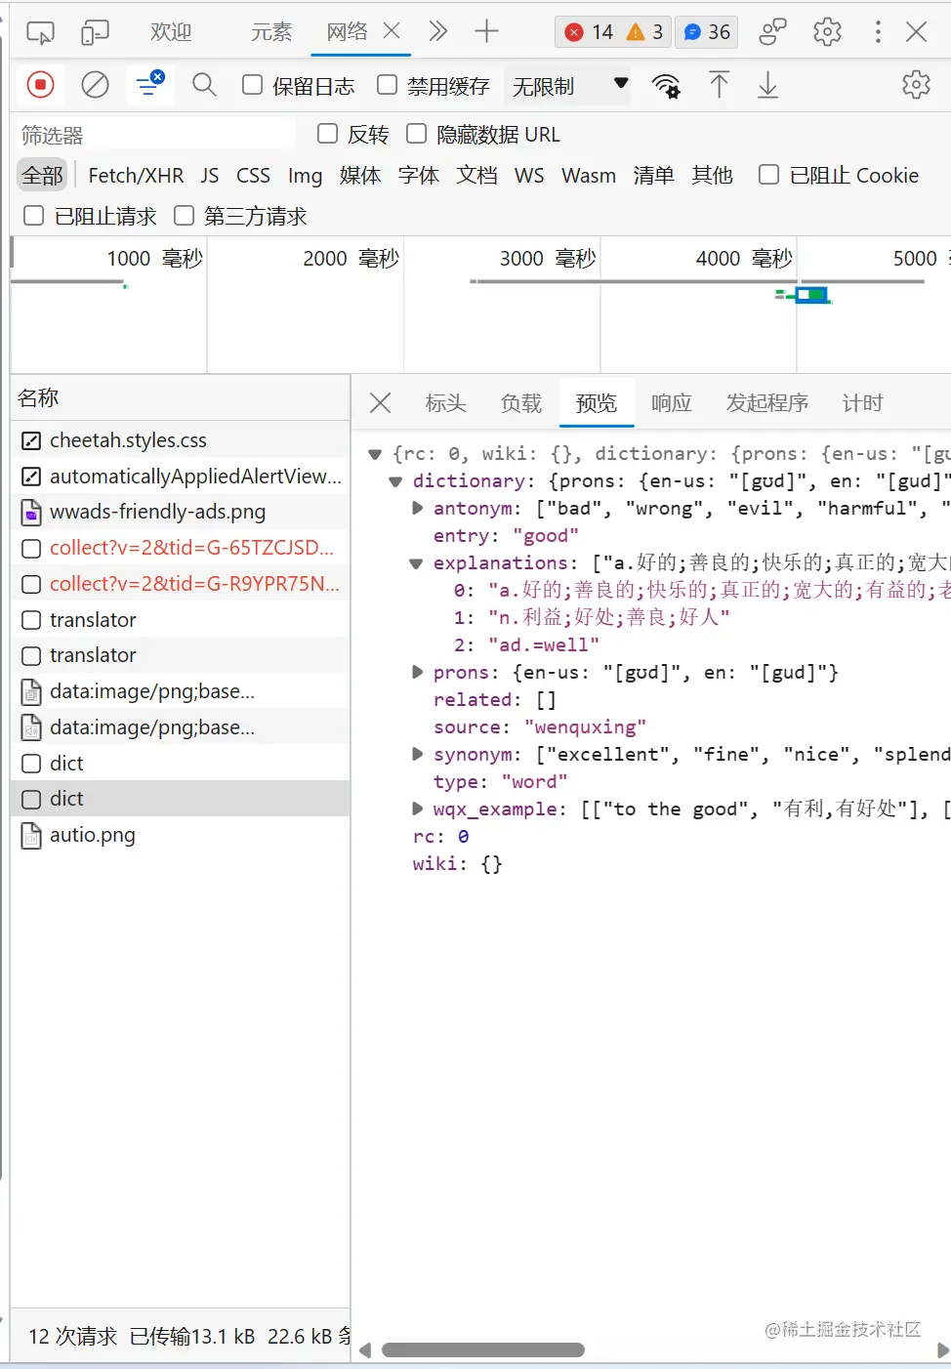Add a new tool tab with plus
This screenshot has width=951, height=1369.
pos(486,31)
